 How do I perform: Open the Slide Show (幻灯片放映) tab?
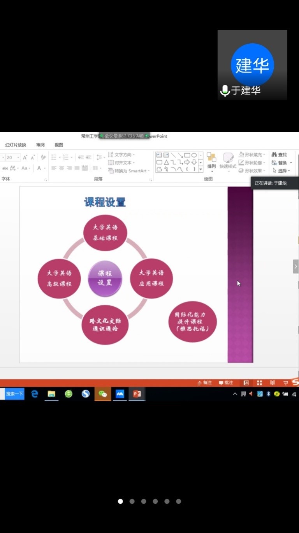tap(16, 145)
